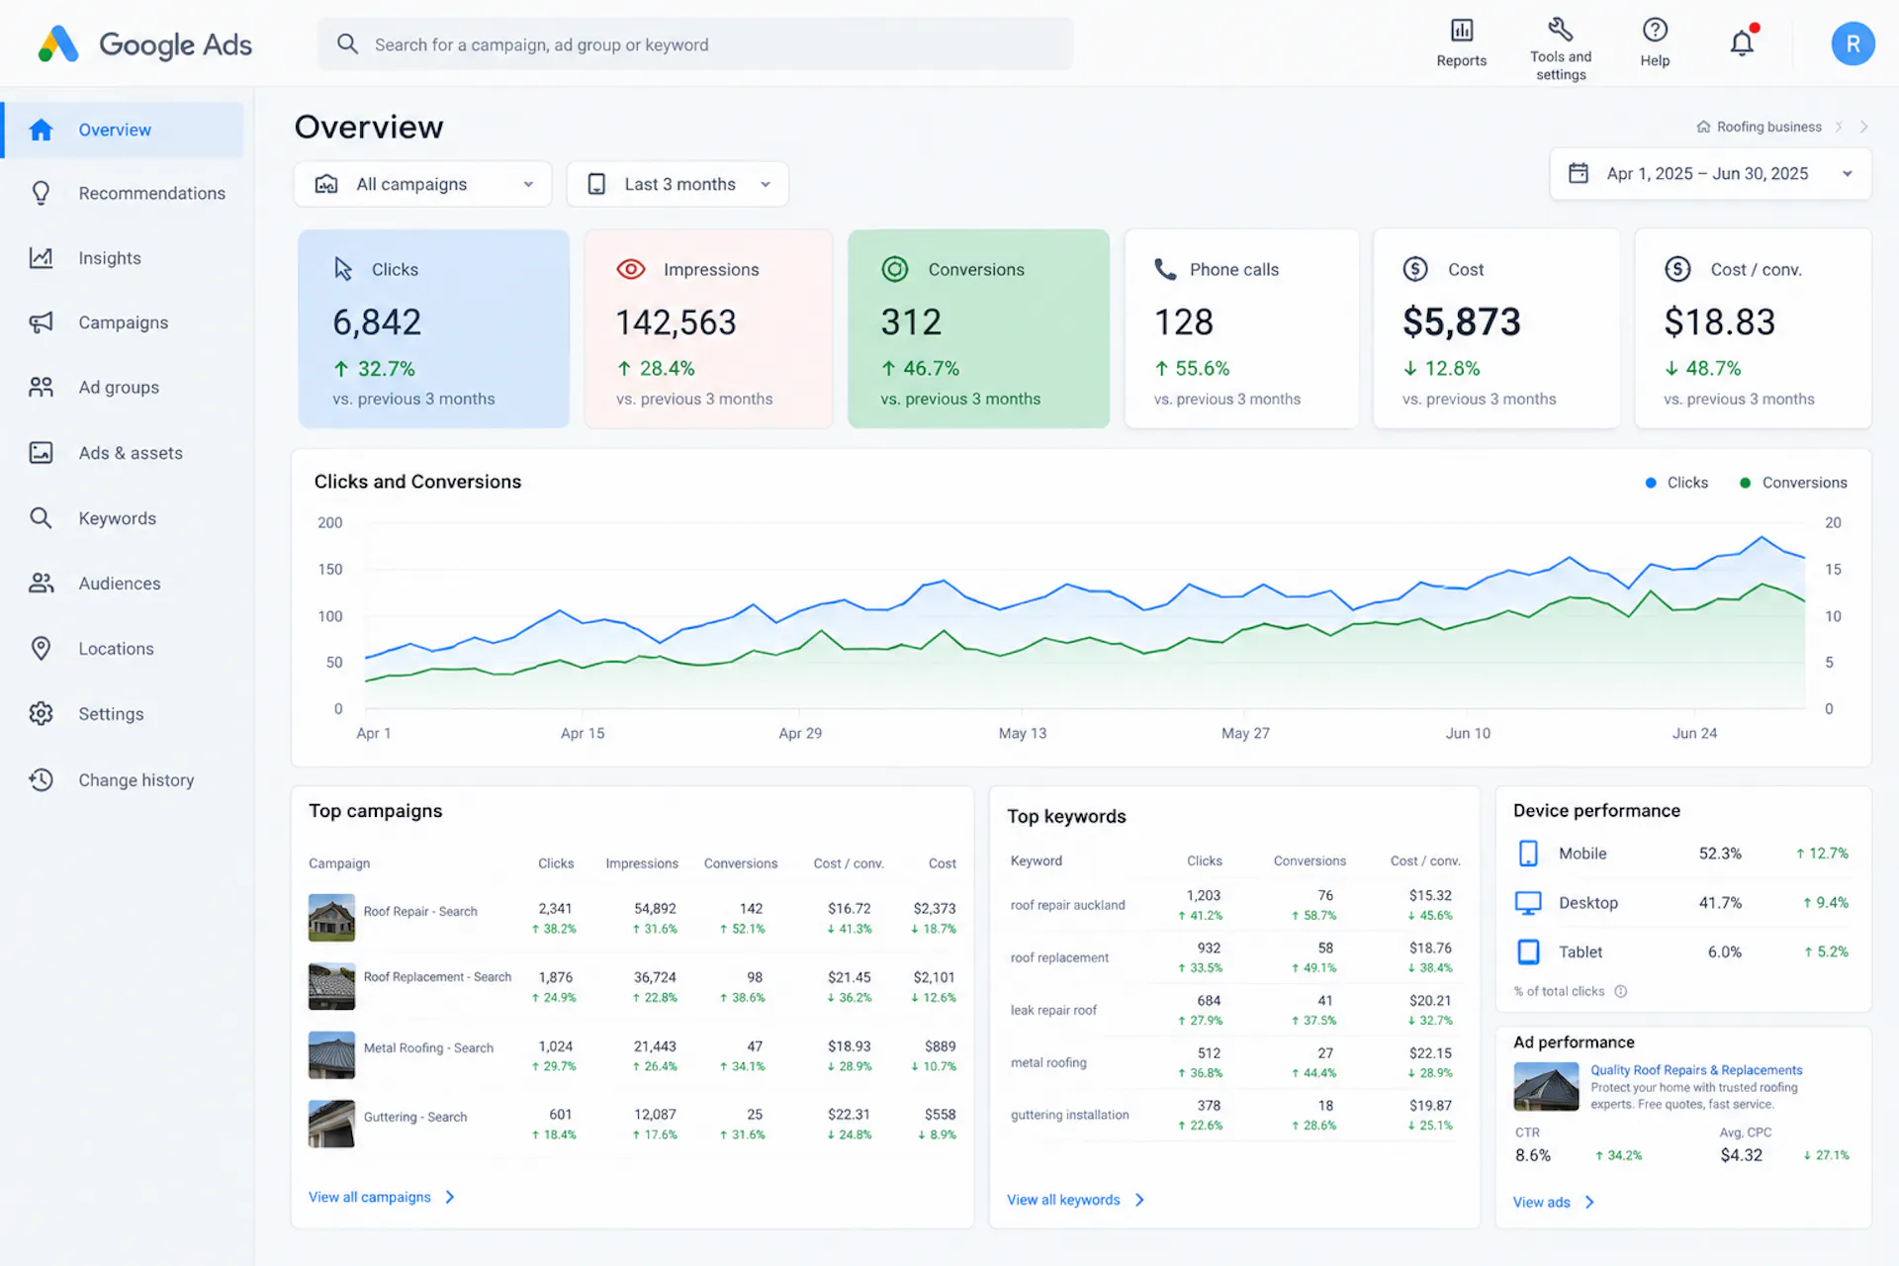Image resolution: width=1899 pixels, height=1266 pixels.
Task: Click the 'guttering installation' keyword
Action: pyautogui.click(x=1069, y=1115)
